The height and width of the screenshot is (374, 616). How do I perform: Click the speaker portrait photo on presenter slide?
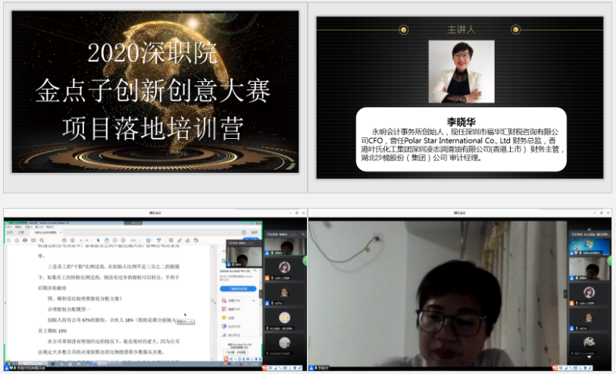click(x=461, y=71)
